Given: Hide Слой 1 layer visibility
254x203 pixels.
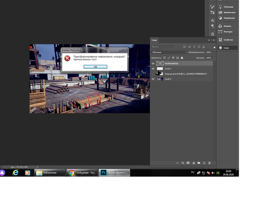Looking at the screenshot, I should [x=153, y=69].
